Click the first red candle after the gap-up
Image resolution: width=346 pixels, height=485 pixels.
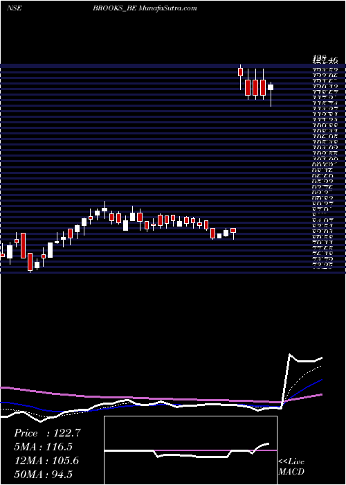pos(241,72)
